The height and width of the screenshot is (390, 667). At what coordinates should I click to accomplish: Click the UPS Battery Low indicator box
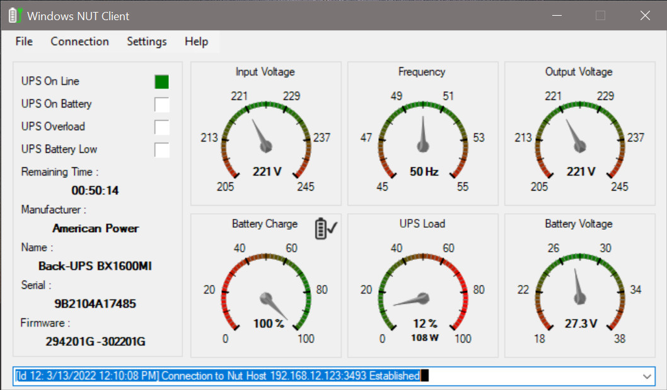tap(162, 150)
